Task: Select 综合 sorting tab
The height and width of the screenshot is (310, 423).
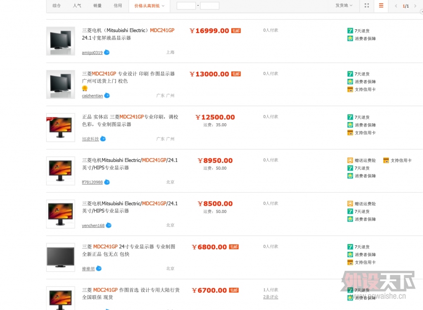Action: 57,5
